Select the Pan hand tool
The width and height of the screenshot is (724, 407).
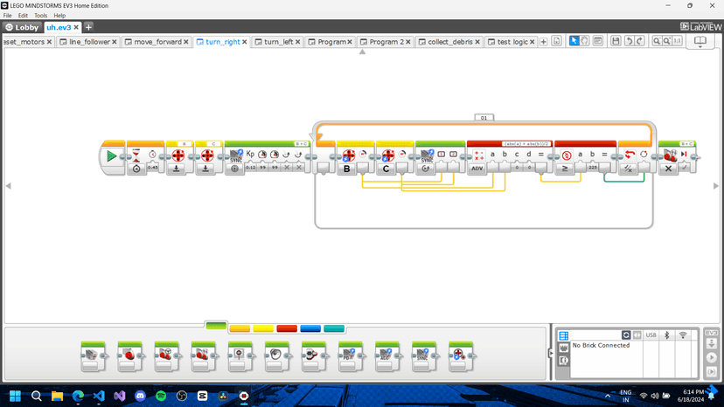pyautogui.click(x=585, y=41)
